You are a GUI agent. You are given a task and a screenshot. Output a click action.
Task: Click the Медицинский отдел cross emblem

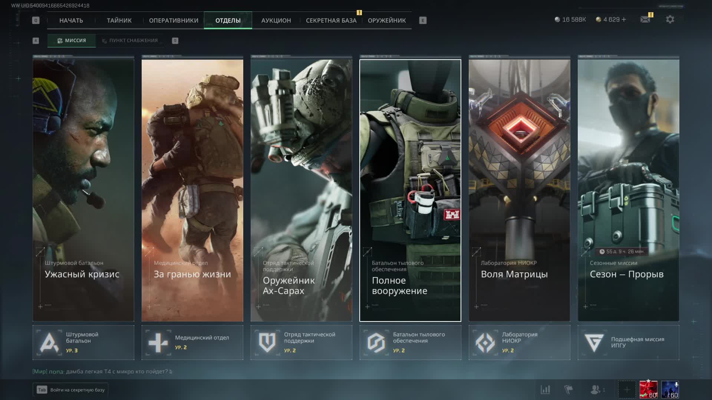[158, 343]
